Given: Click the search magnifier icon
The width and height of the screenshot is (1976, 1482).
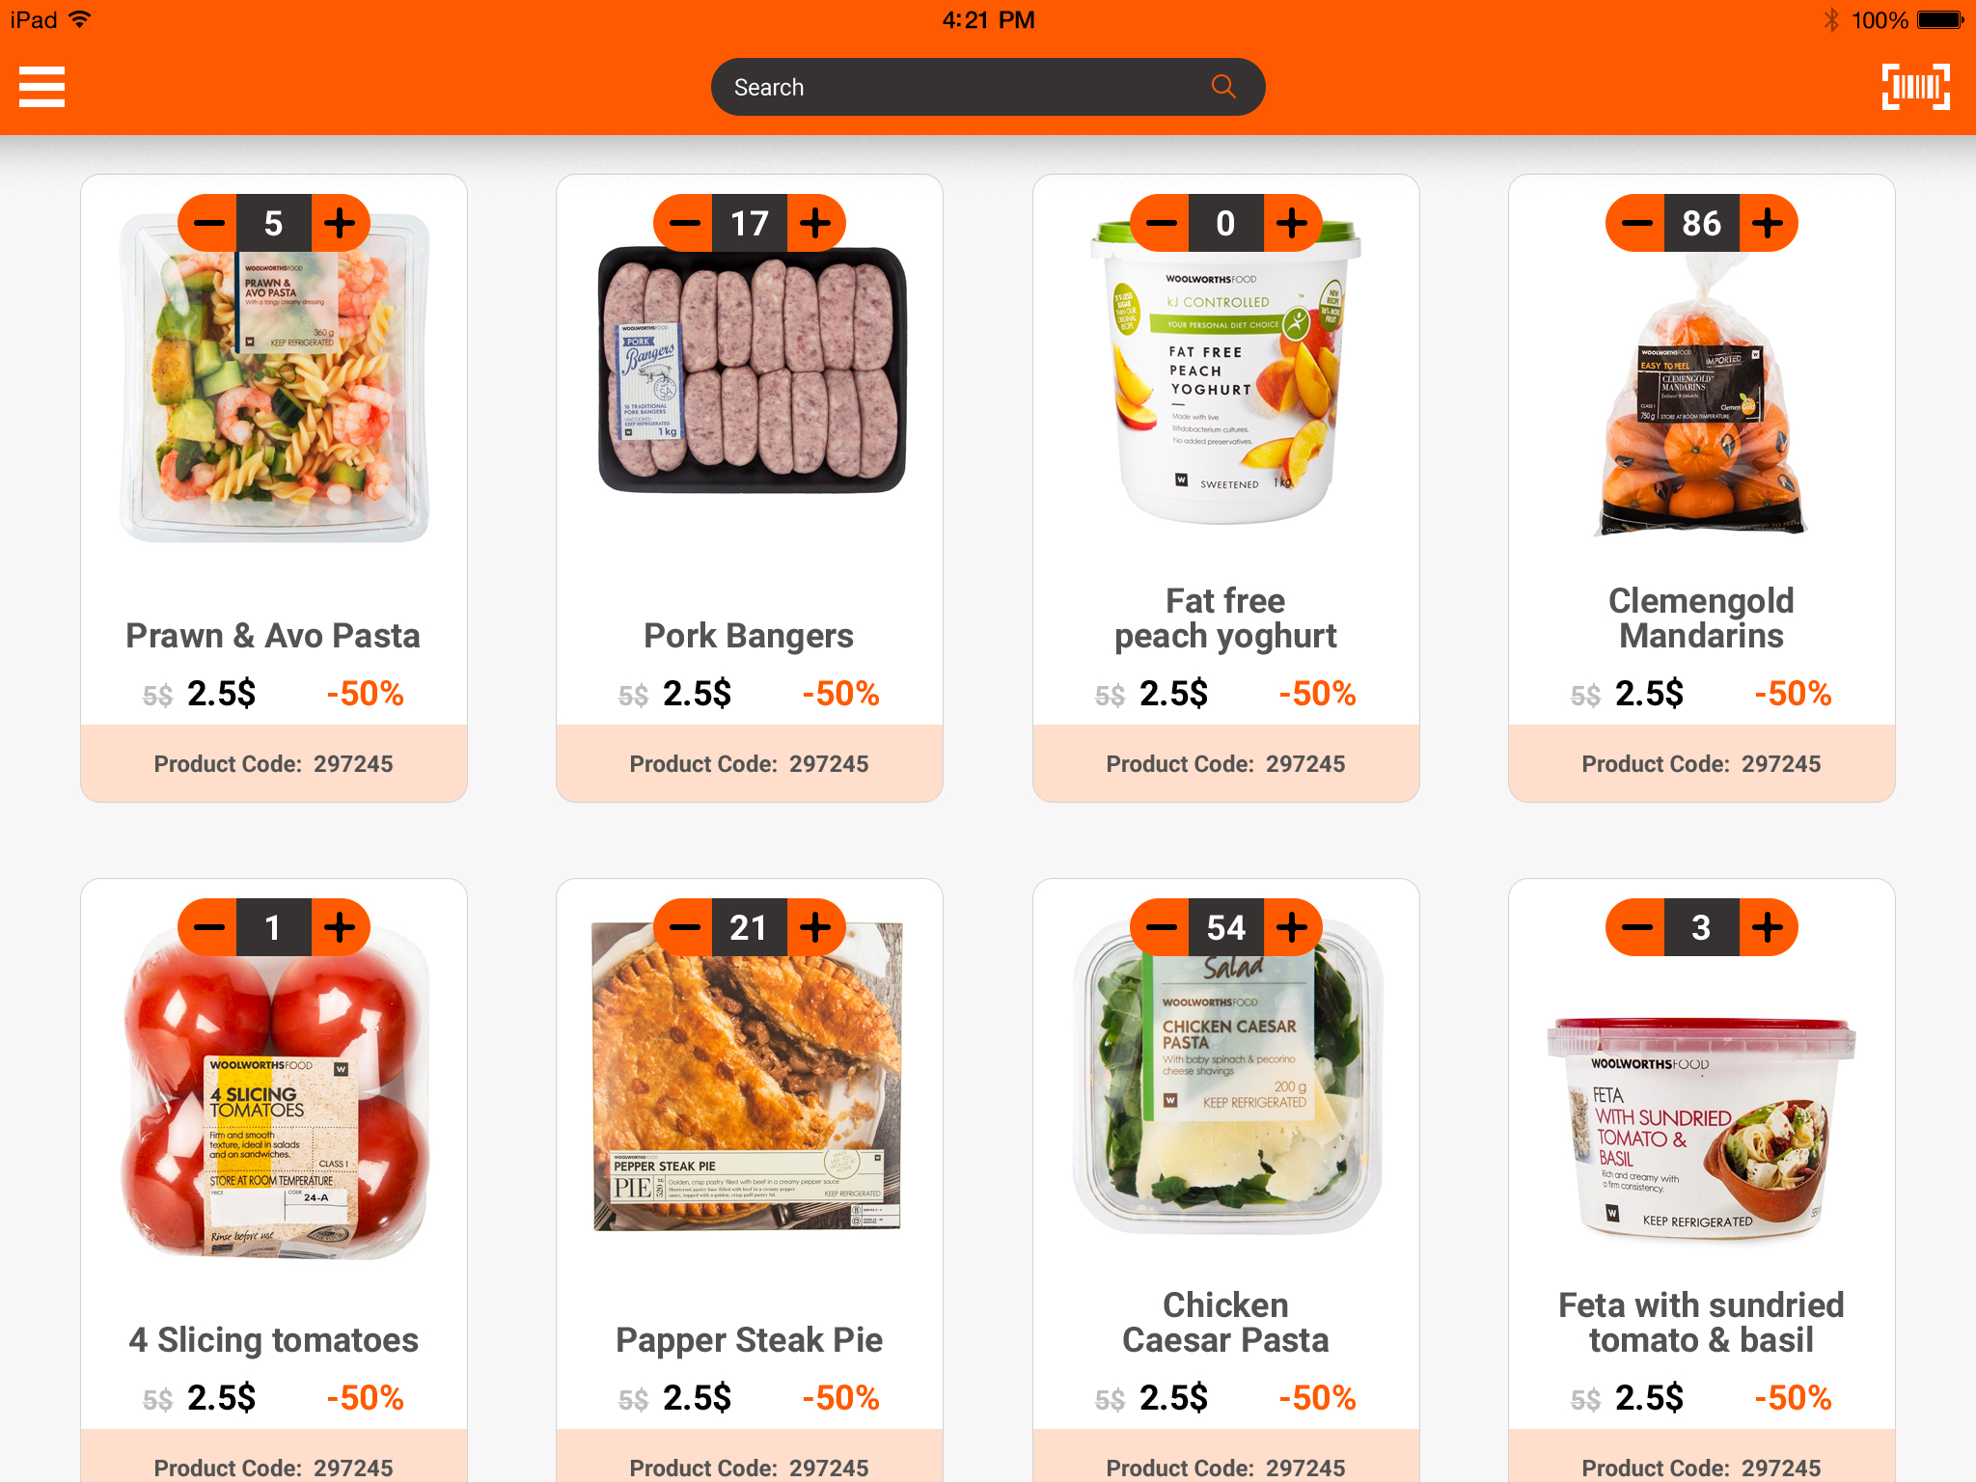Looking at the screenshot, I should (1223, 87).
